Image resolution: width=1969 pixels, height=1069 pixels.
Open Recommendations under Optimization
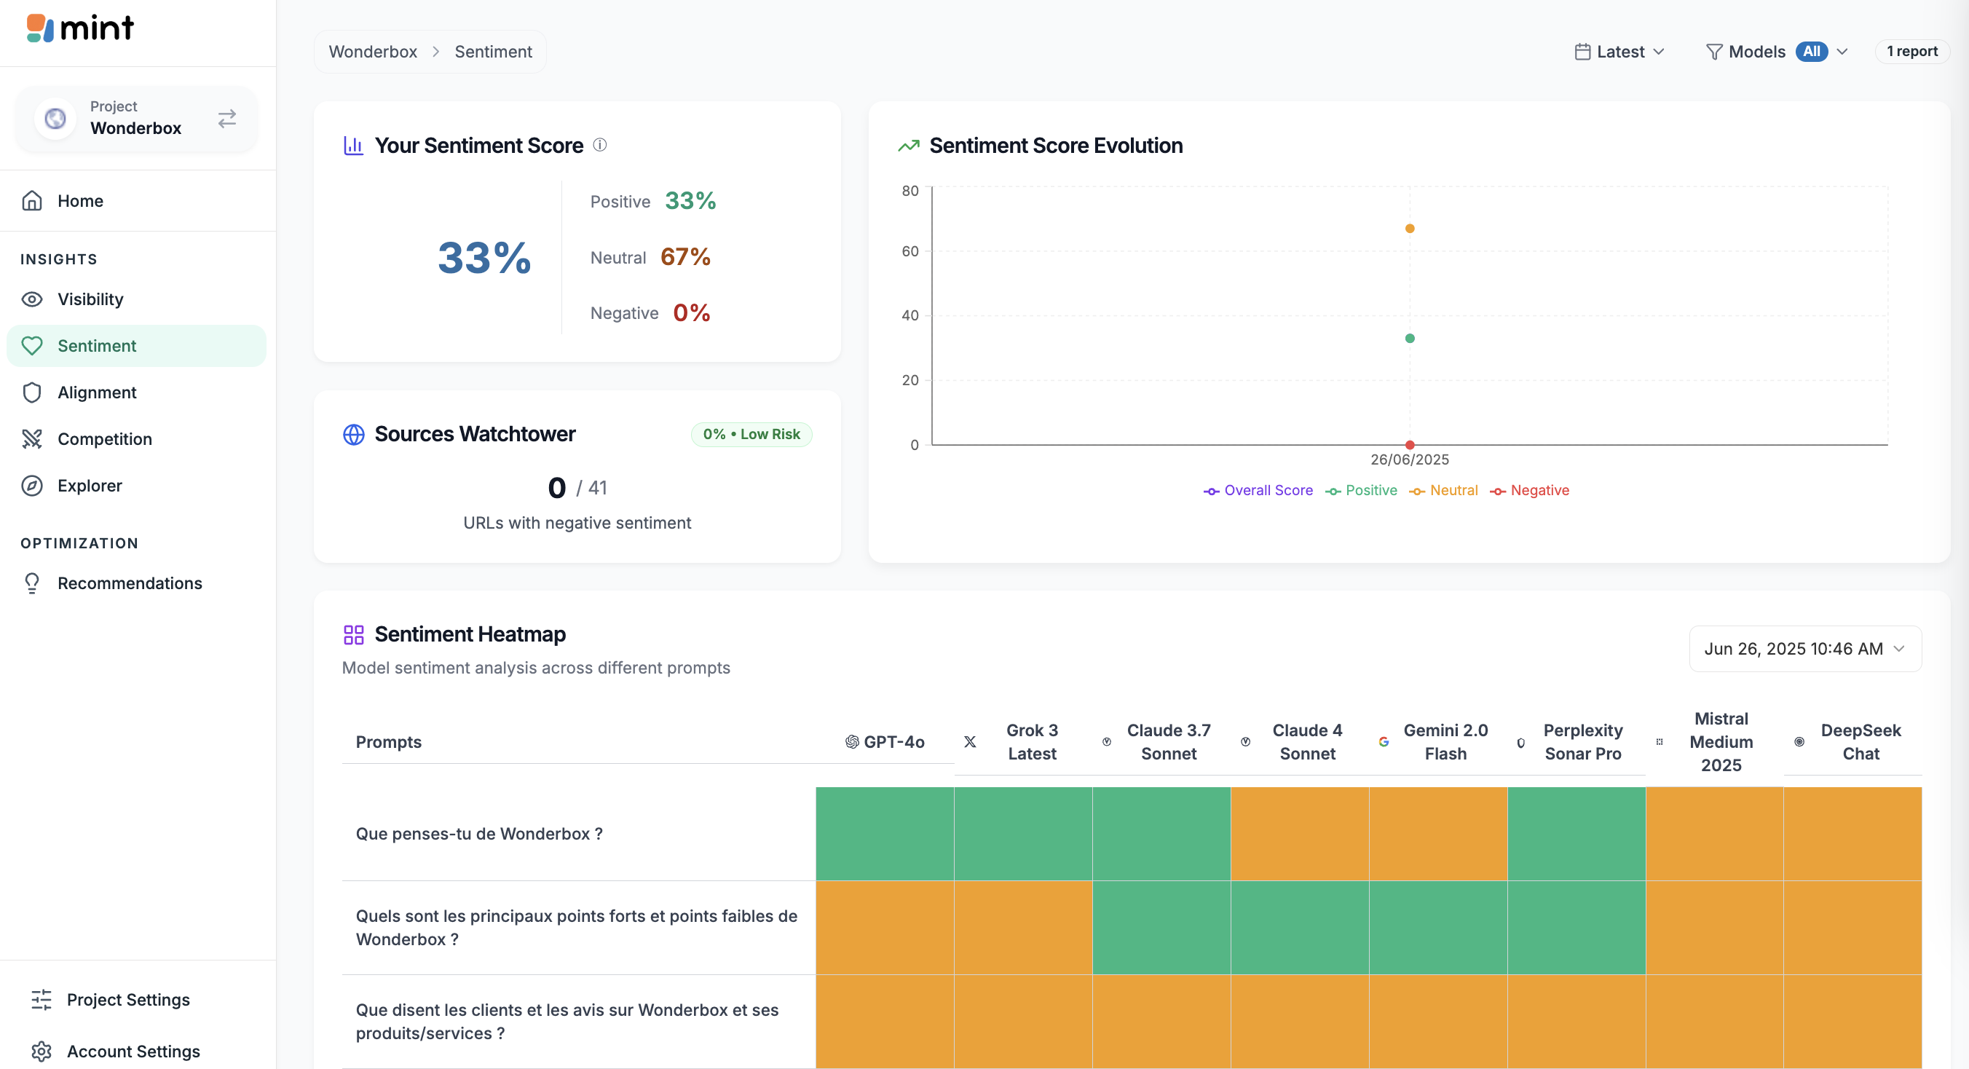point(138,583)
